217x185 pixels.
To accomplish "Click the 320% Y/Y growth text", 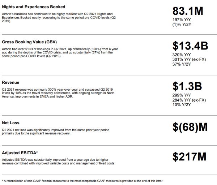I will 182,55.
